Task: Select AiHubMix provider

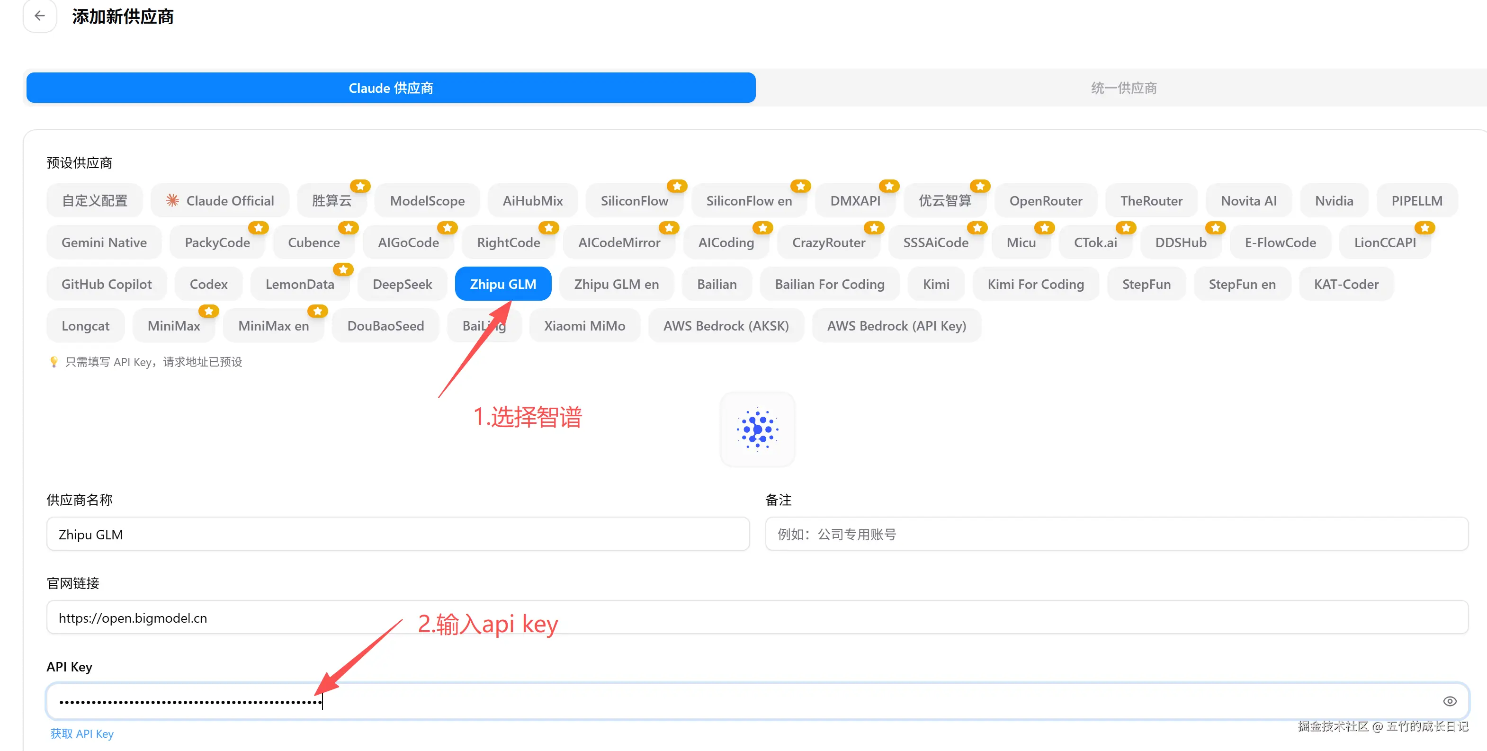Action: [x=533, y=201]
